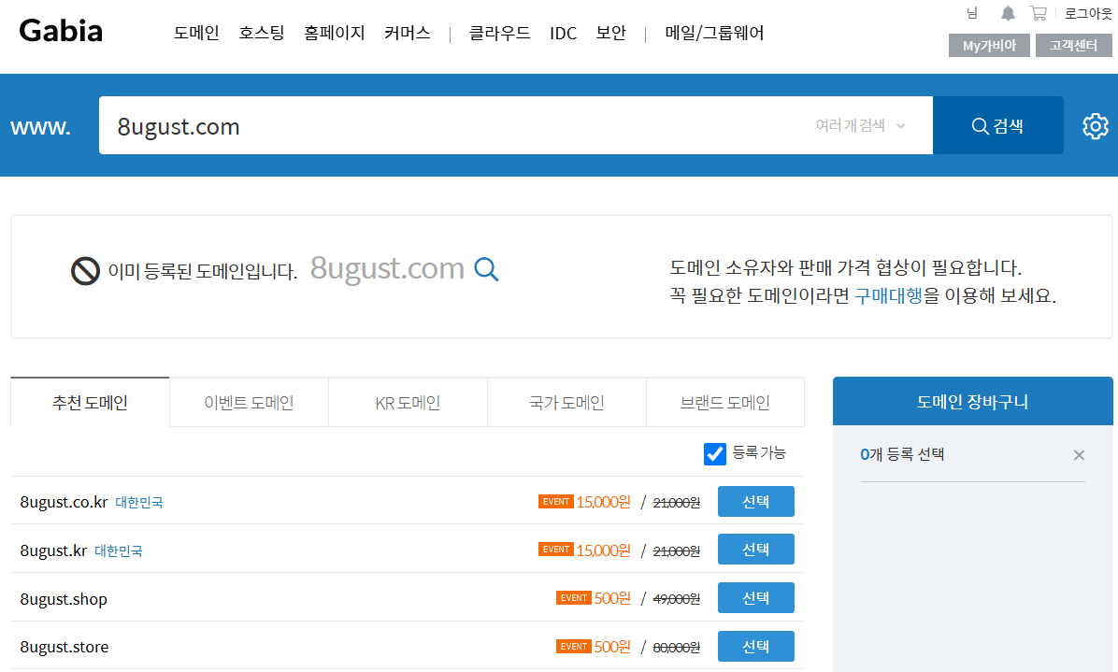
Task: Click EVENT badge in 8ugust.co.kr row
Action: [555, 502]
